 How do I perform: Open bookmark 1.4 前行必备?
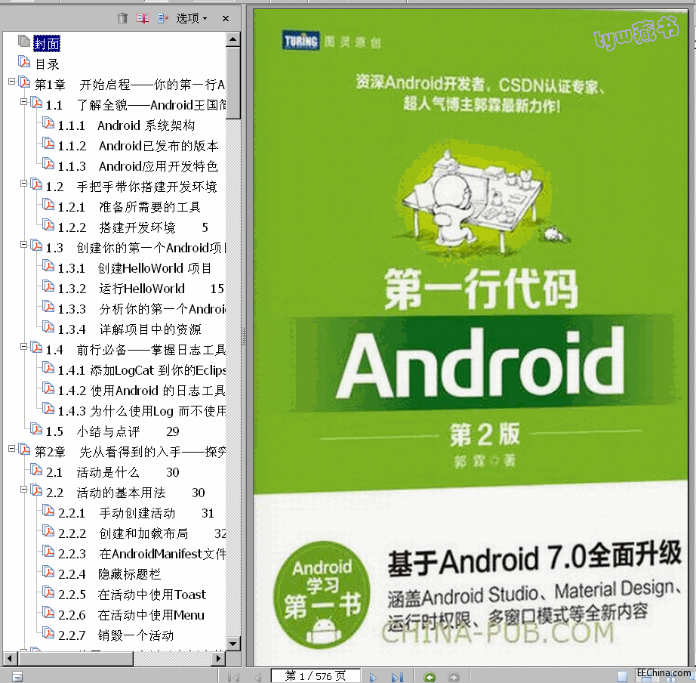point(136,350)
